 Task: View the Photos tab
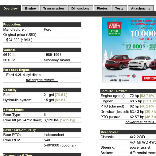click(x=102, y=8)
